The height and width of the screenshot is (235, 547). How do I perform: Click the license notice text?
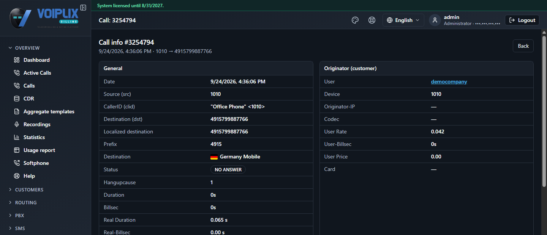click(130, 6)
